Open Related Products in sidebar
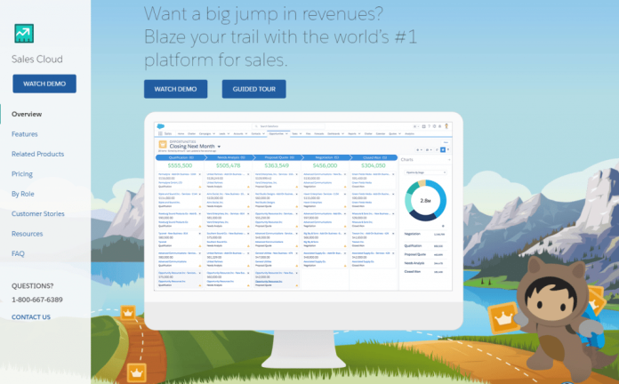619x384 pixels. [x=37, y=154]
